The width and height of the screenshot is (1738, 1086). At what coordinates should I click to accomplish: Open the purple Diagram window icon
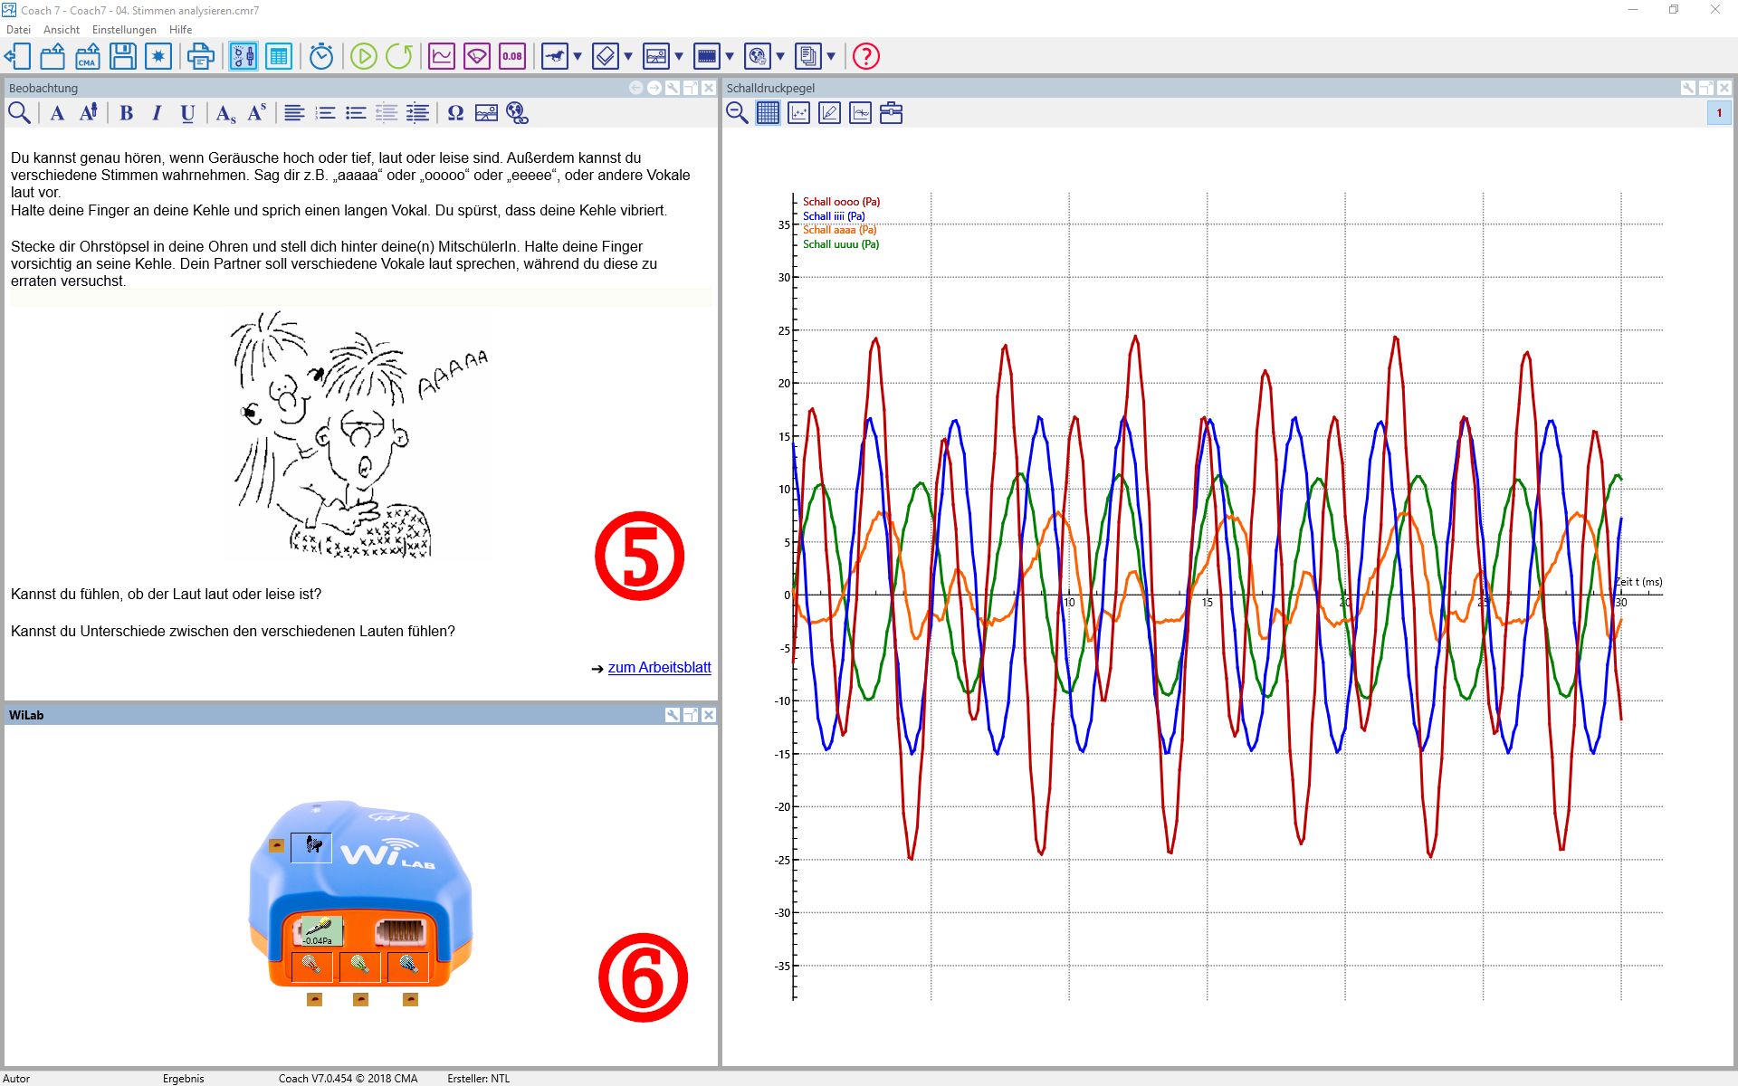click(x=442, y=56)
